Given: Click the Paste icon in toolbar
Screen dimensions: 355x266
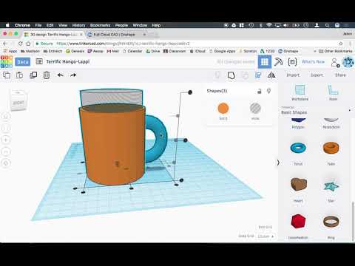Looking at the screenshot, I should tap(20, 75).
